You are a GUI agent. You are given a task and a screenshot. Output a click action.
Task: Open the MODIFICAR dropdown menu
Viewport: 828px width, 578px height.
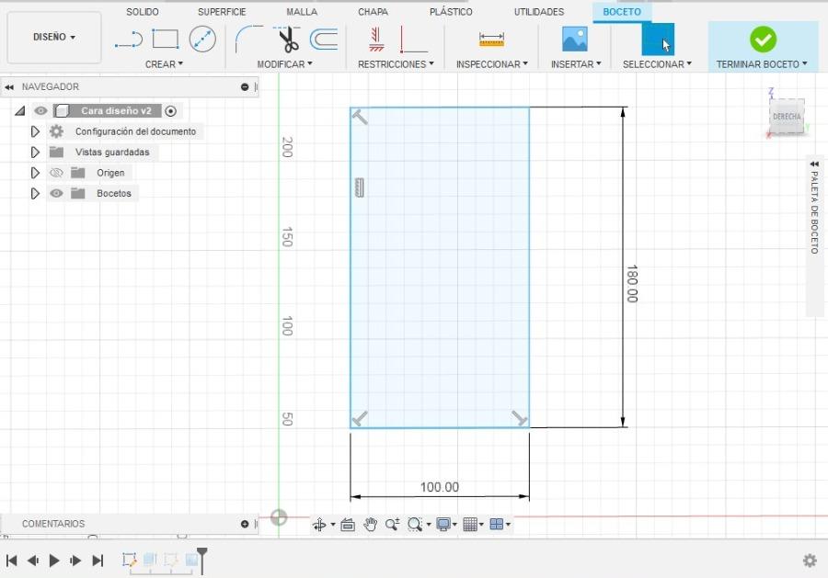[284, 64]
